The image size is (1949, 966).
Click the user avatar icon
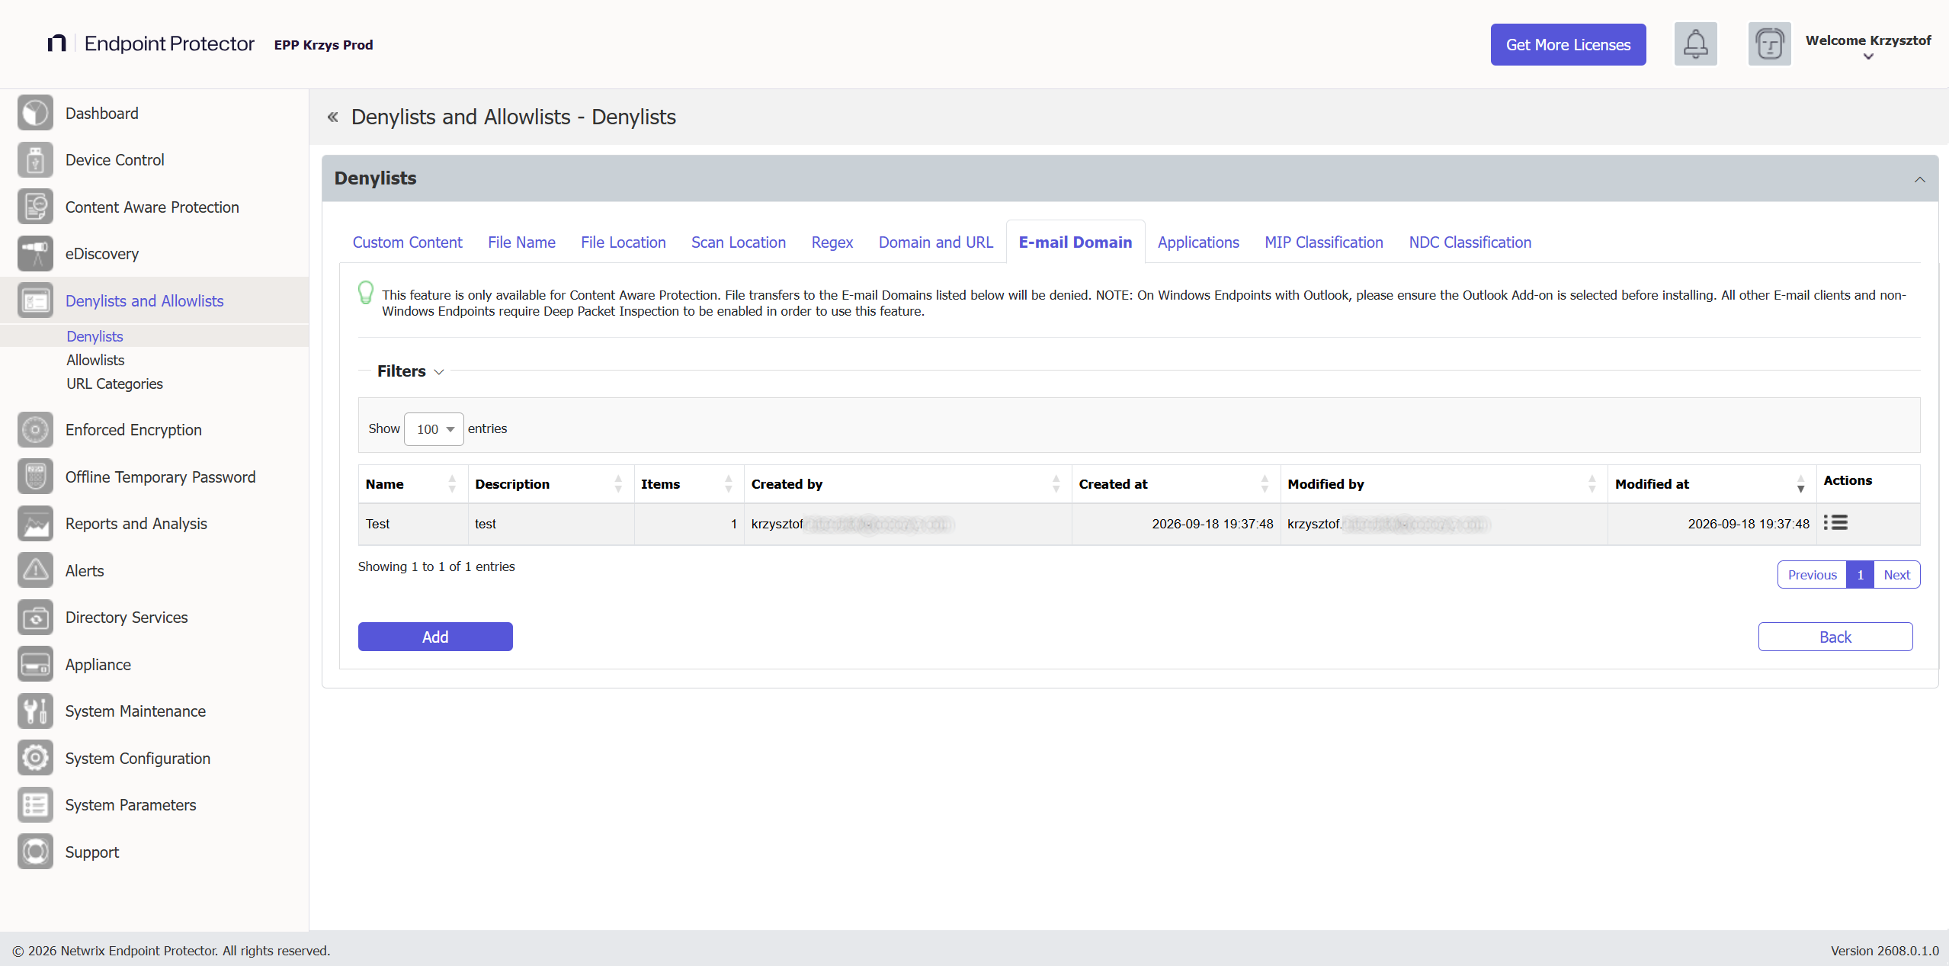(1769, 44)
